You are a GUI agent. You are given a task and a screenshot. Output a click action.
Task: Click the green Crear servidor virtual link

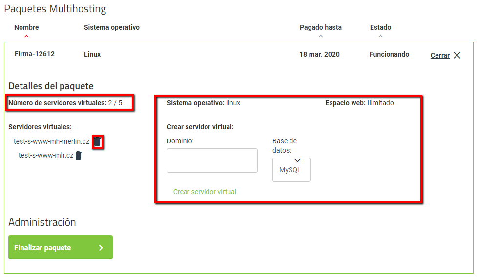point(205,192)
